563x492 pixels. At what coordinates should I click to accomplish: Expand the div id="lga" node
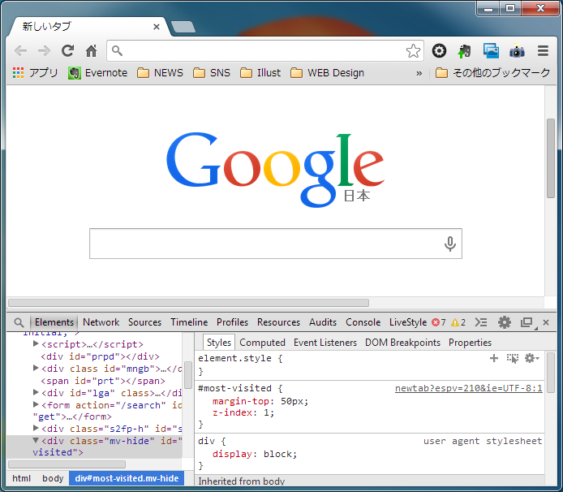click(x=36, y=392)
